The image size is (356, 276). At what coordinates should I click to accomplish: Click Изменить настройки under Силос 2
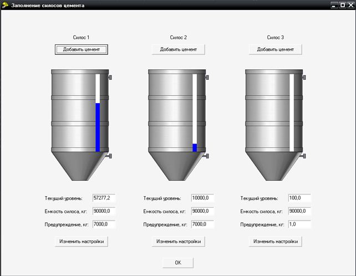(x=178, y=242)
